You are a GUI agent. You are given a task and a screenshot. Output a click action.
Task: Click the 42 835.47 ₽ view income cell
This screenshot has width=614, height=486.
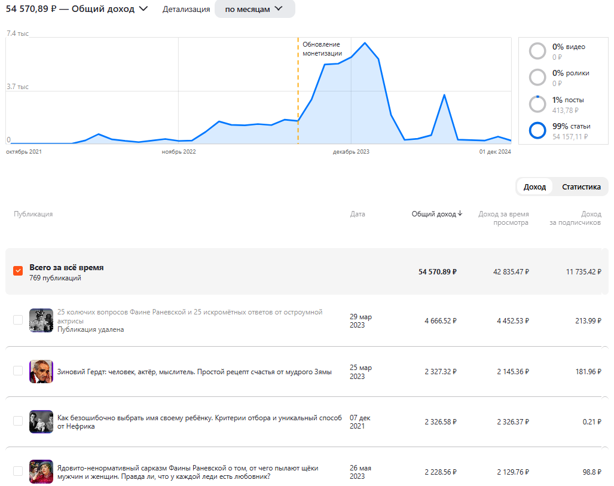tap(511, 271)
